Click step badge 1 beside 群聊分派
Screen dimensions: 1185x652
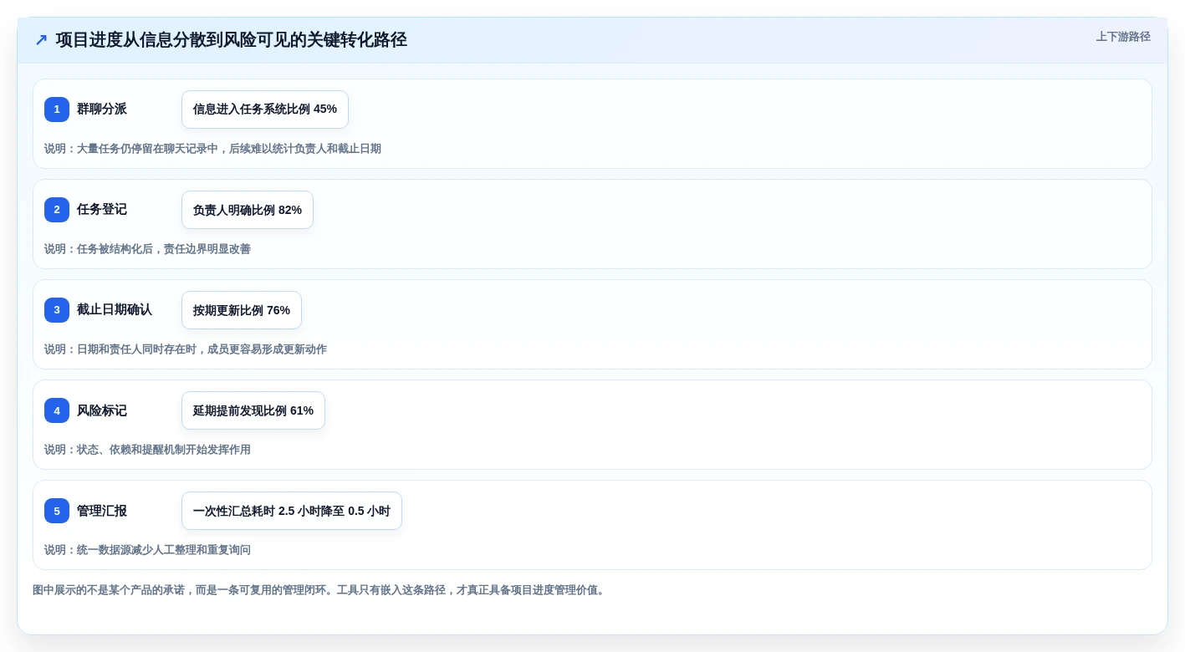[x=57, y=110]
